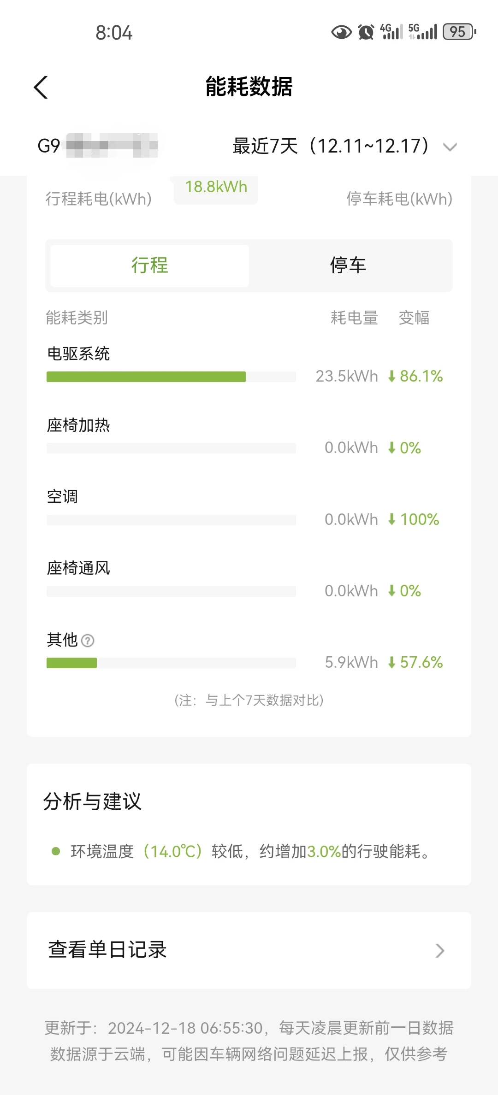Viewport: 498px width, 1095px height.
Task: Select the 行程 tab
Action: coord(150,265)
